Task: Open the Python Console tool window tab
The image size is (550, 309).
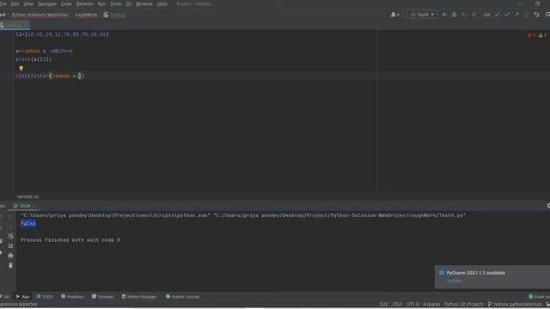Action: [182, 297]
